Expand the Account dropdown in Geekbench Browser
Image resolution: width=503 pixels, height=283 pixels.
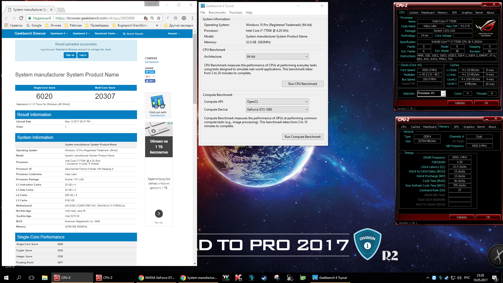(173, 34)
